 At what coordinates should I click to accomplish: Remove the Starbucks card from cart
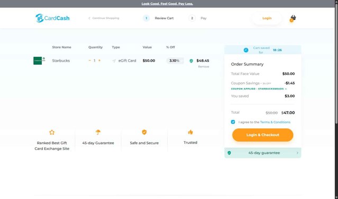coord(204,66)
